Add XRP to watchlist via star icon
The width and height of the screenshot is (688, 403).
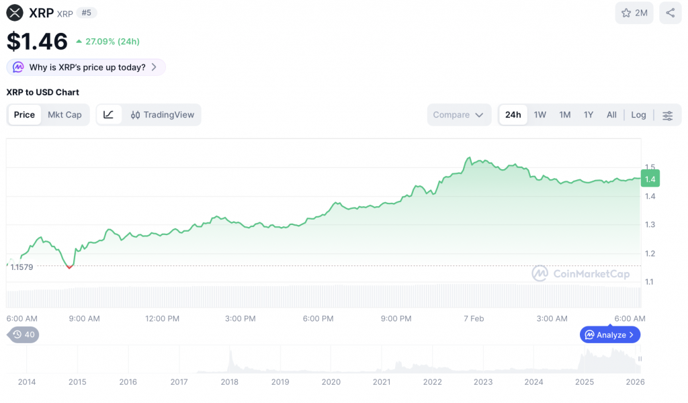pos(626,13)
